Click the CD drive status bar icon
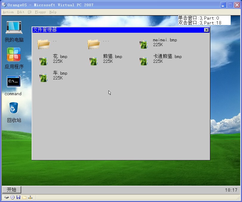 click(x=13, y=197)
